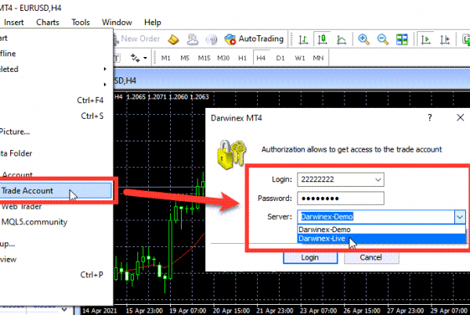This screenshot has height=315, width=470.
Task: Click the Login number field
Action: 334,180
